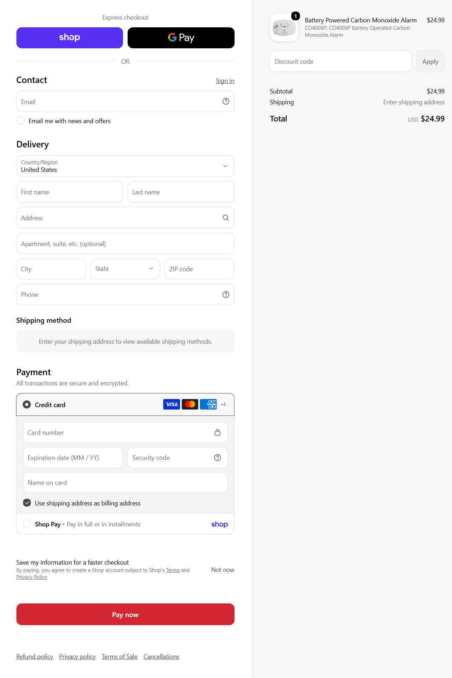452x678 pixels.
Task: Pay with the Google Pay button
Action: pyautogui.click(x=181, y=38)
